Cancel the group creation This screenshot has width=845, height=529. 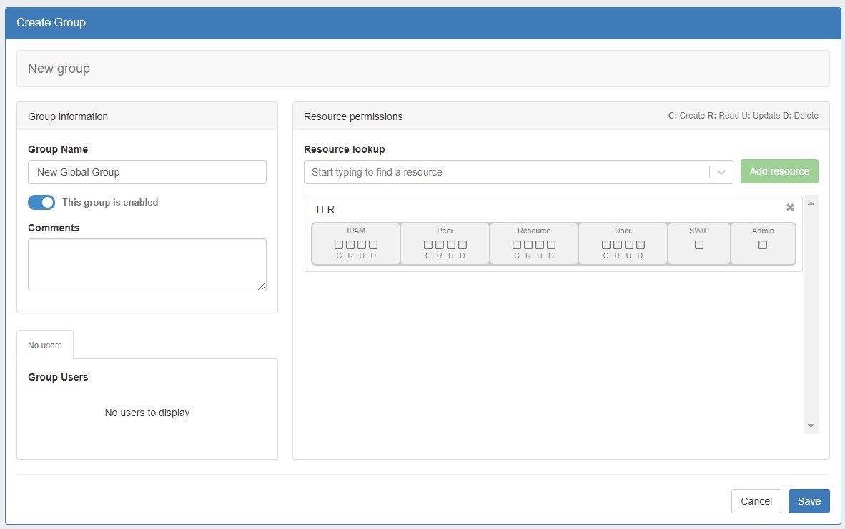756,501
